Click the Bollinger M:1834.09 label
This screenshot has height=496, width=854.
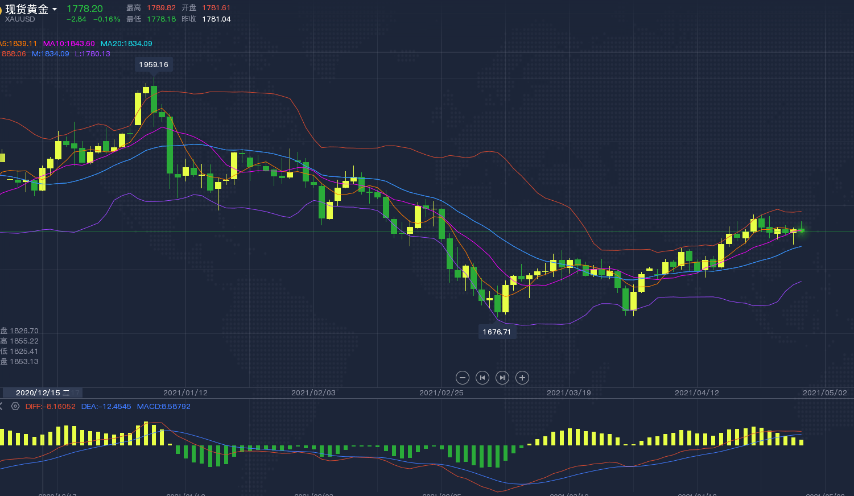[51, 54]
